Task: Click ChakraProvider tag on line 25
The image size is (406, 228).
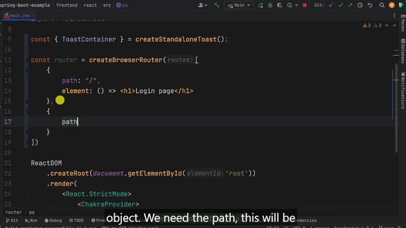Action: click(108, 204)
